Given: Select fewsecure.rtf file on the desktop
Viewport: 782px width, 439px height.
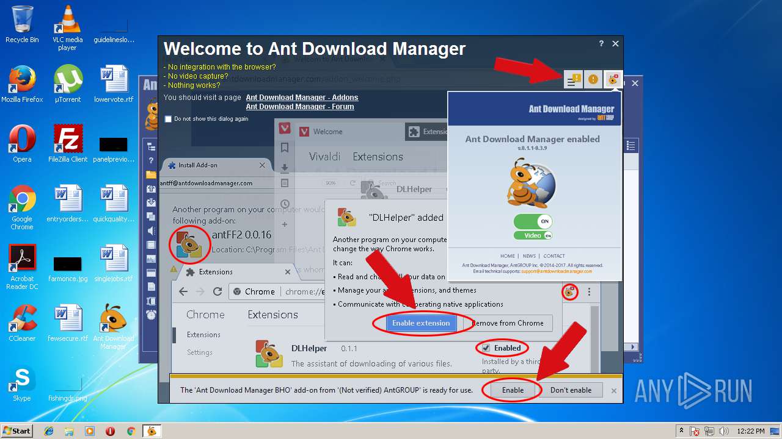Looking at the screenshot, I should pyautogui.click(x=67, y=323).
